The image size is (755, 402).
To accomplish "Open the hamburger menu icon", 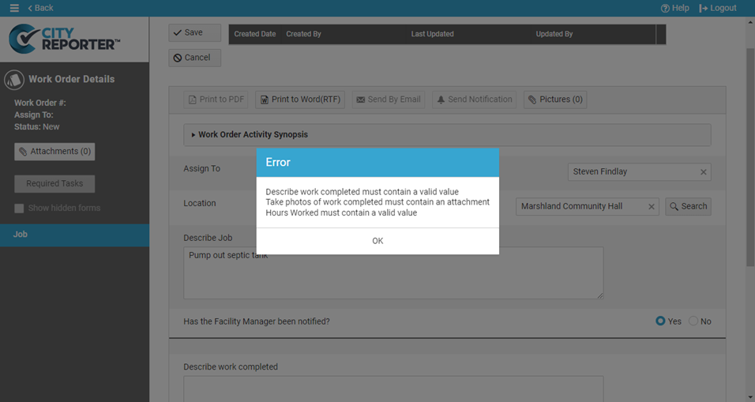I will [14, 8].
